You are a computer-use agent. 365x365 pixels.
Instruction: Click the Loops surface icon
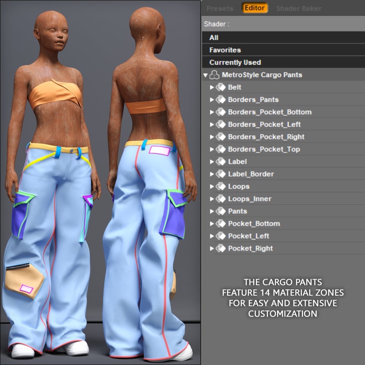point(221,187)
